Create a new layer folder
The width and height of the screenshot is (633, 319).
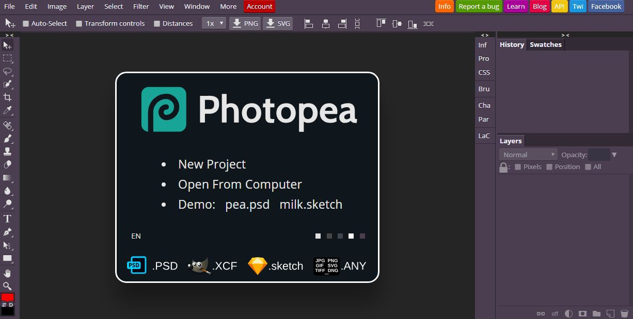click(596, 313)
